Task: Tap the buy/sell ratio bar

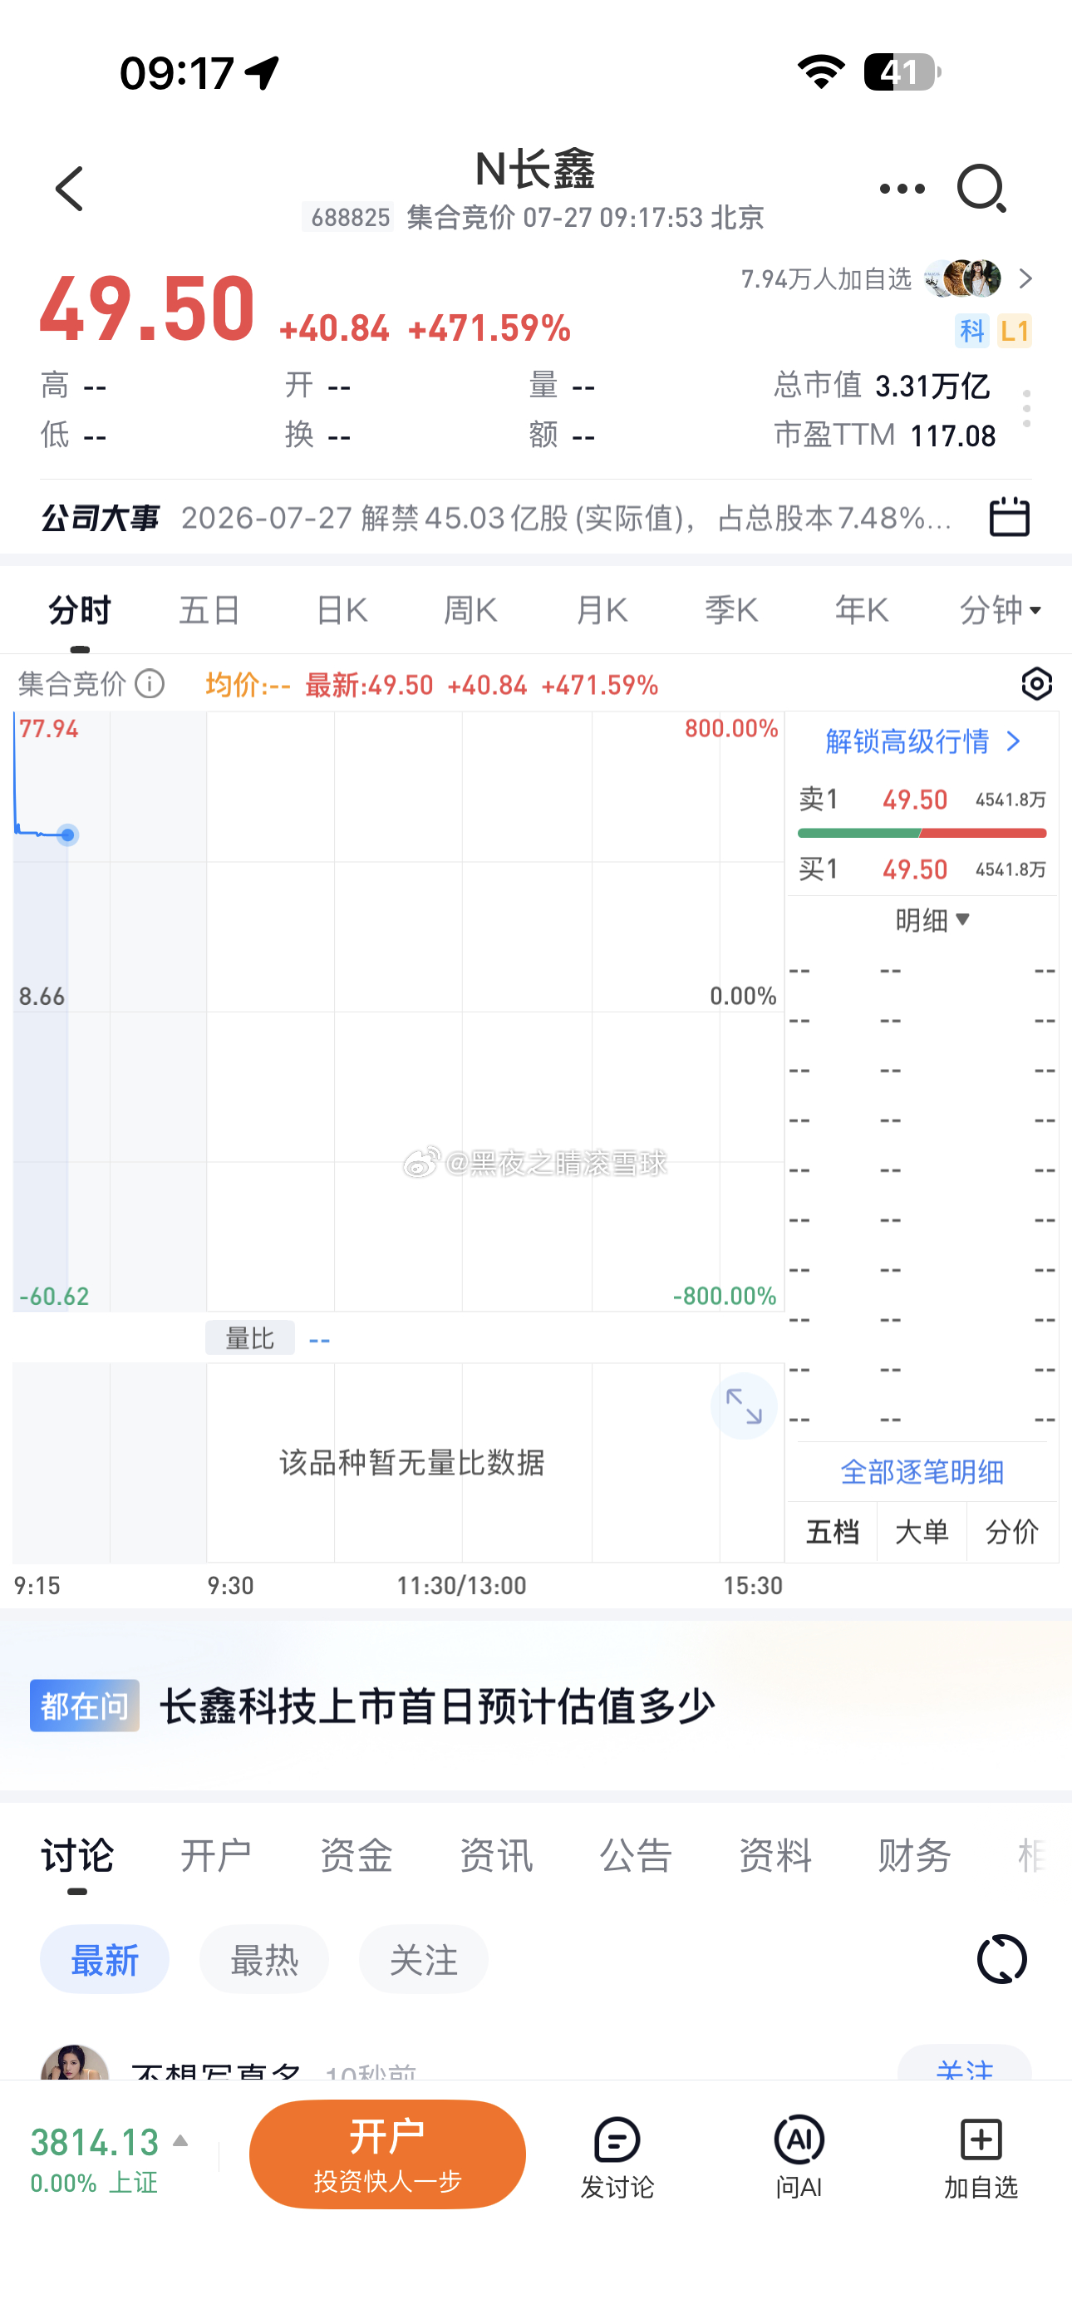Action: point(922,834)
